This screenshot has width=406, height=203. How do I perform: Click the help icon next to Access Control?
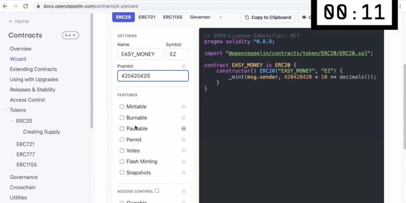(183, 191)
